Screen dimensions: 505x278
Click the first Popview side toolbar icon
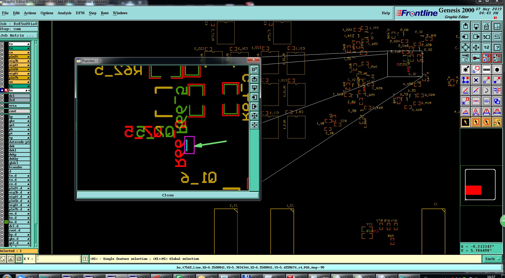pos(254,69)
